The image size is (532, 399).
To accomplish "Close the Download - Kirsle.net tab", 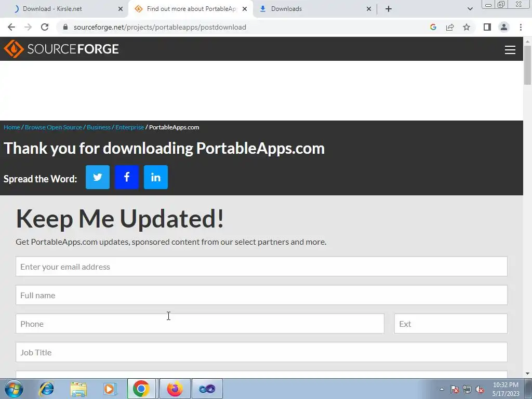I will click(x=121, y=9).
